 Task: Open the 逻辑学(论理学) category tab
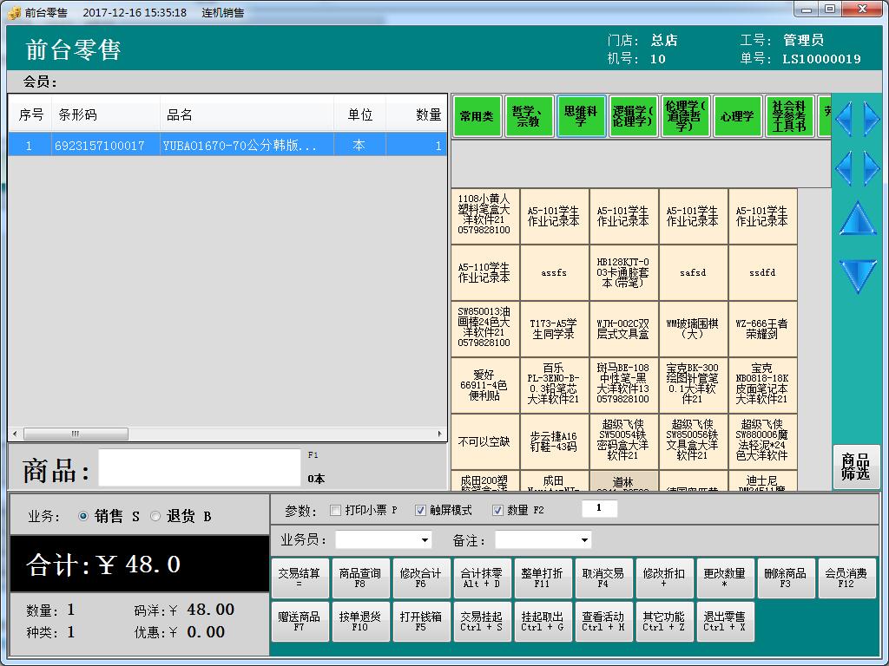(633, 116)
